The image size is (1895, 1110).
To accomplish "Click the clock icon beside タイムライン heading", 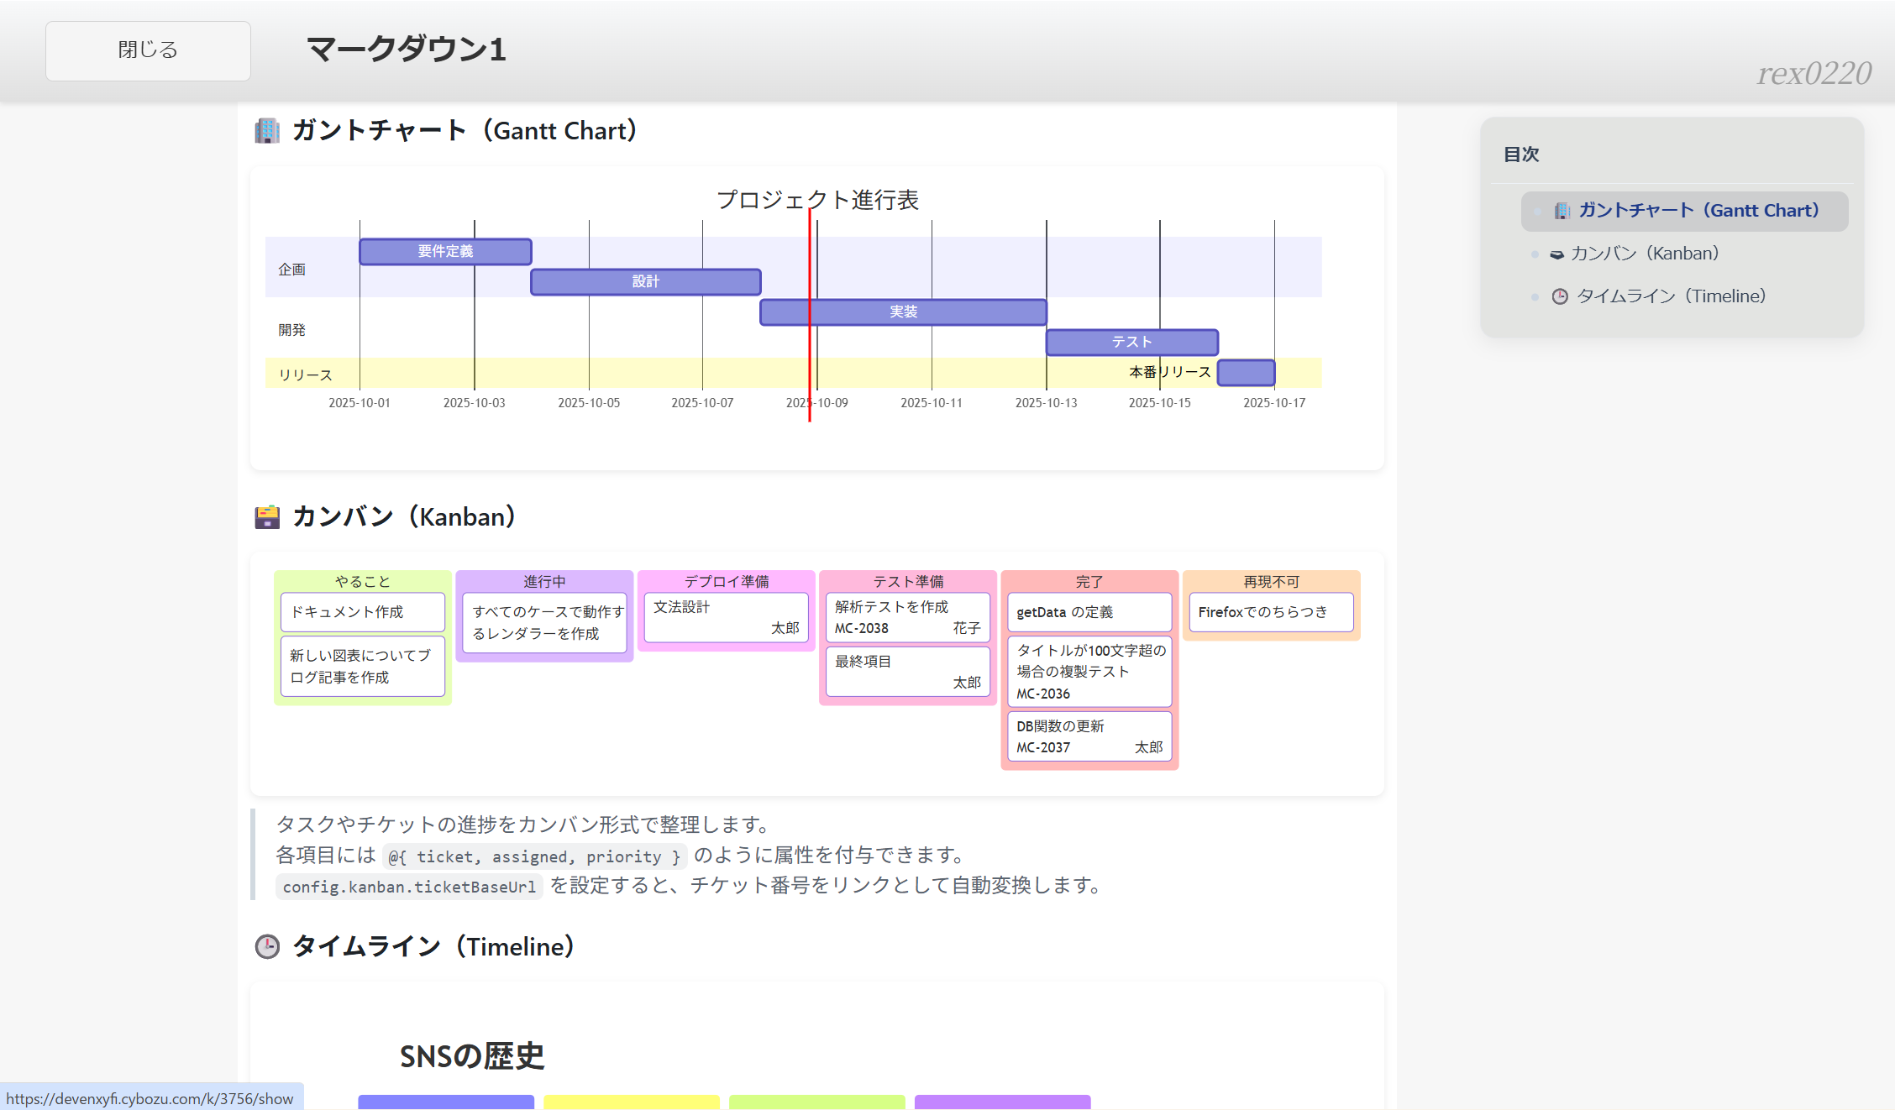I will (x=267, y=947).
